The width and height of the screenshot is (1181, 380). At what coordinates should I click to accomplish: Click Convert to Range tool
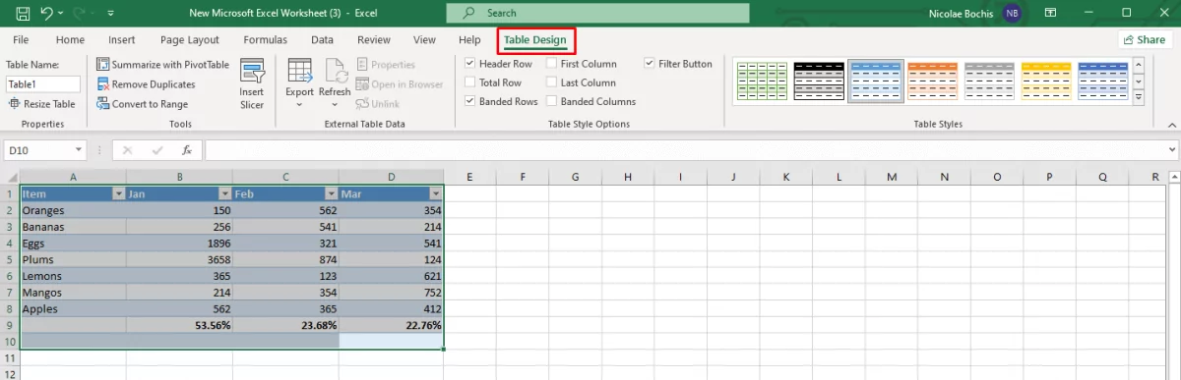tap(143, 103)
